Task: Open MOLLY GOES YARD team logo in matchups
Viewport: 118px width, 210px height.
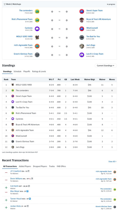Action: [37, 38]
